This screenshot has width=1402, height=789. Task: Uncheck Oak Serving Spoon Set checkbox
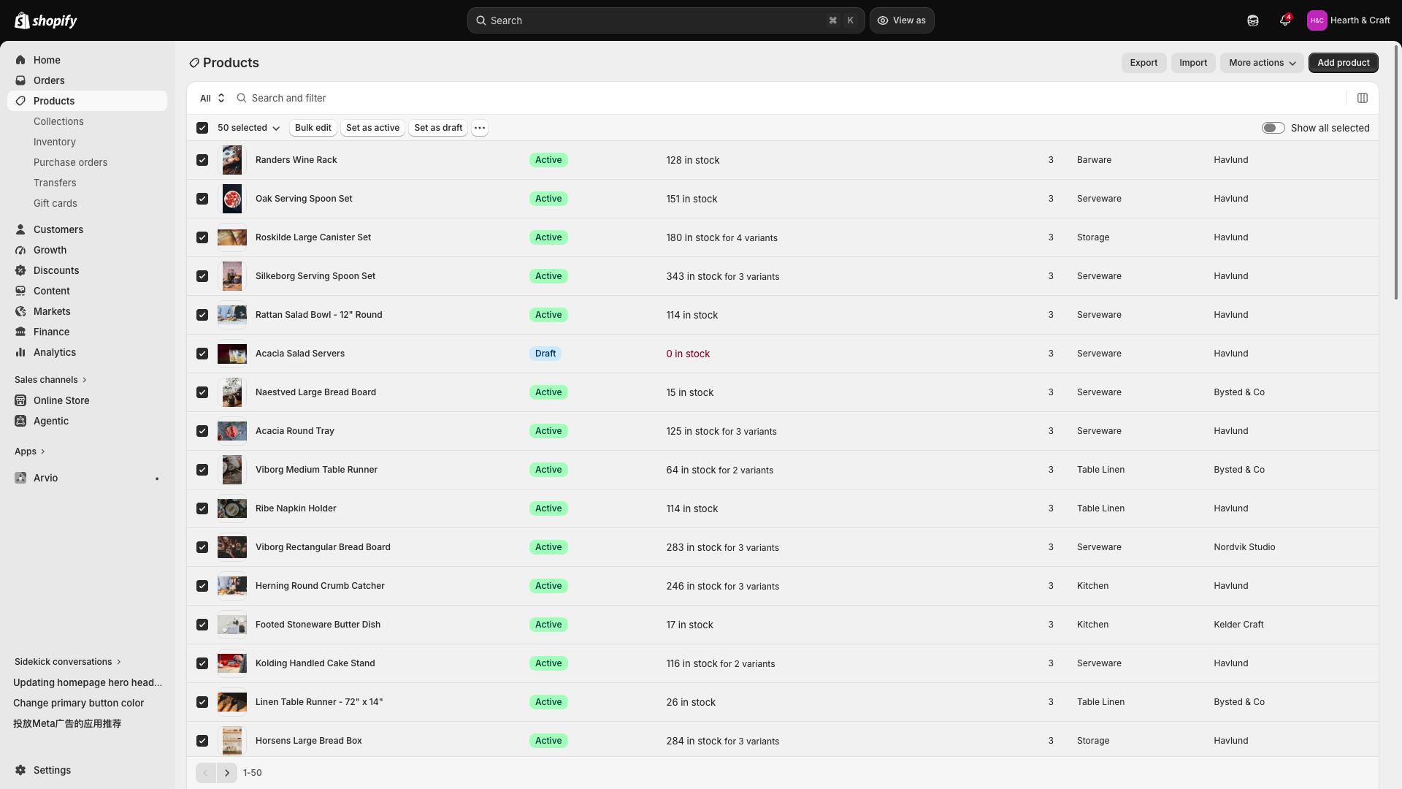click(x=202, y=199)
